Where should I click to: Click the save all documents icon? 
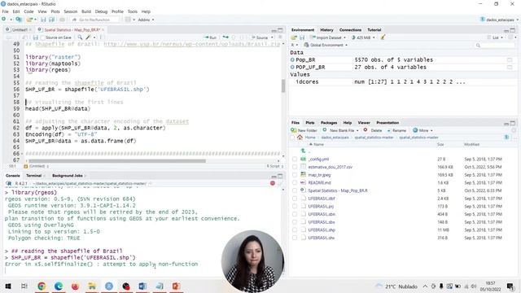[51, 20]
